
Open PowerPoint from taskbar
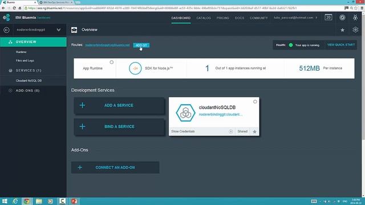click(74, 201)
